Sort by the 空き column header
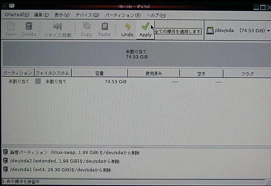 tap(201, 74)
